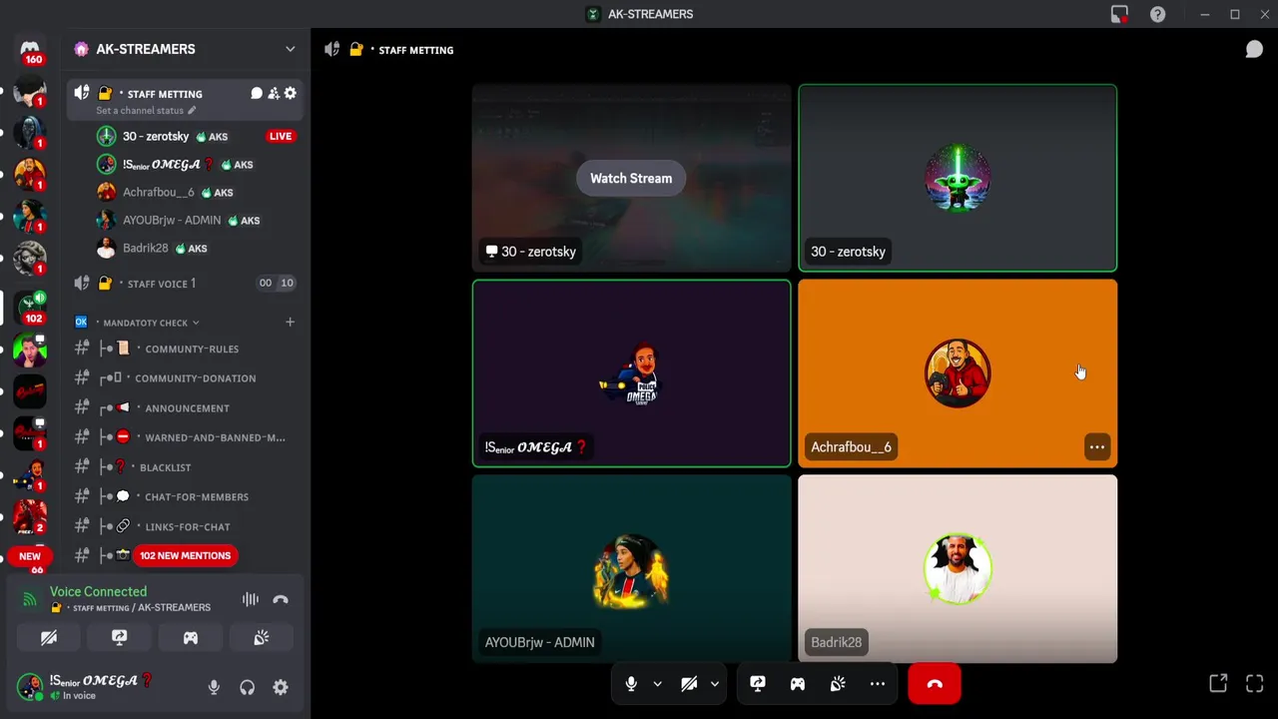Click the Windows help question mark icon

coord(1157,14)
